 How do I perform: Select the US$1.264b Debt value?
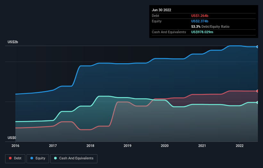click(200, 16)
